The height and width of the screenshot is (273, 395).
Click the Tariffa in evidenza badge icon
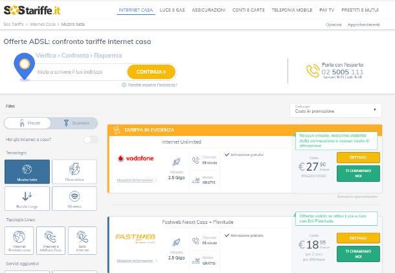(x=117, y=130)
